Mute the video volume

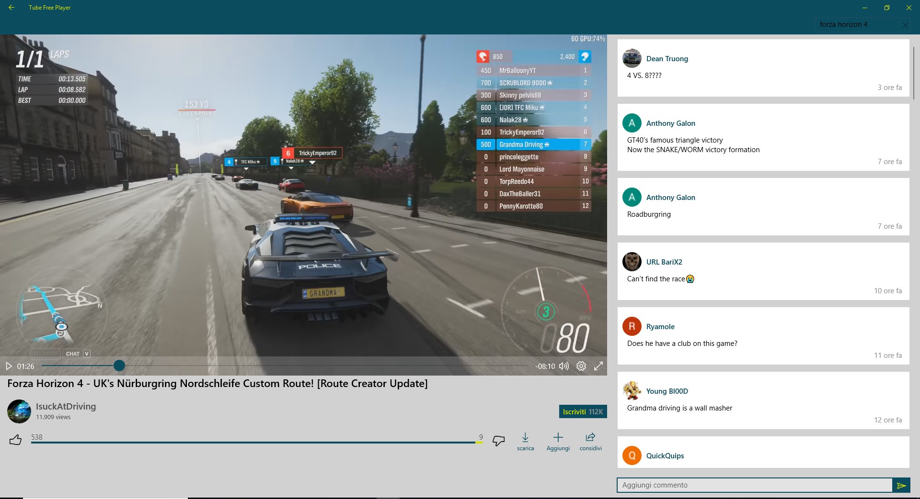(x=564, y=366)
